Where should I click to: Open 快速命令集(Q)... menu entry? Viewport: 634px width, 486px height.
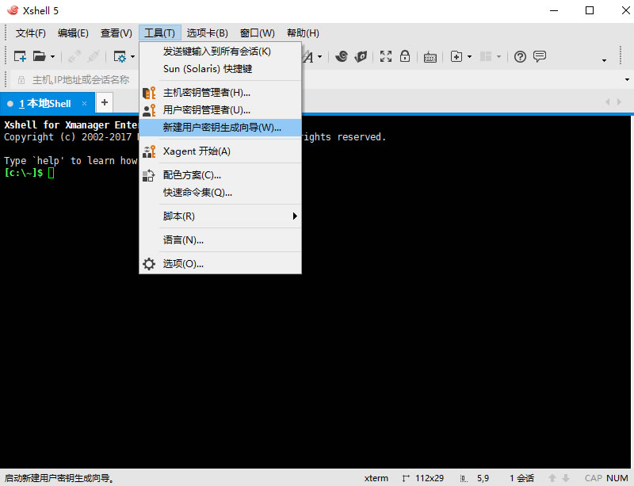click(x=220, y=193)
